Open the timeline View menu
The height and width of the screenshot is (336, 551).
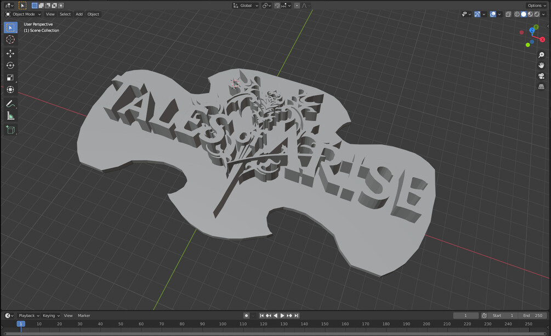click(x=68, y=316)
